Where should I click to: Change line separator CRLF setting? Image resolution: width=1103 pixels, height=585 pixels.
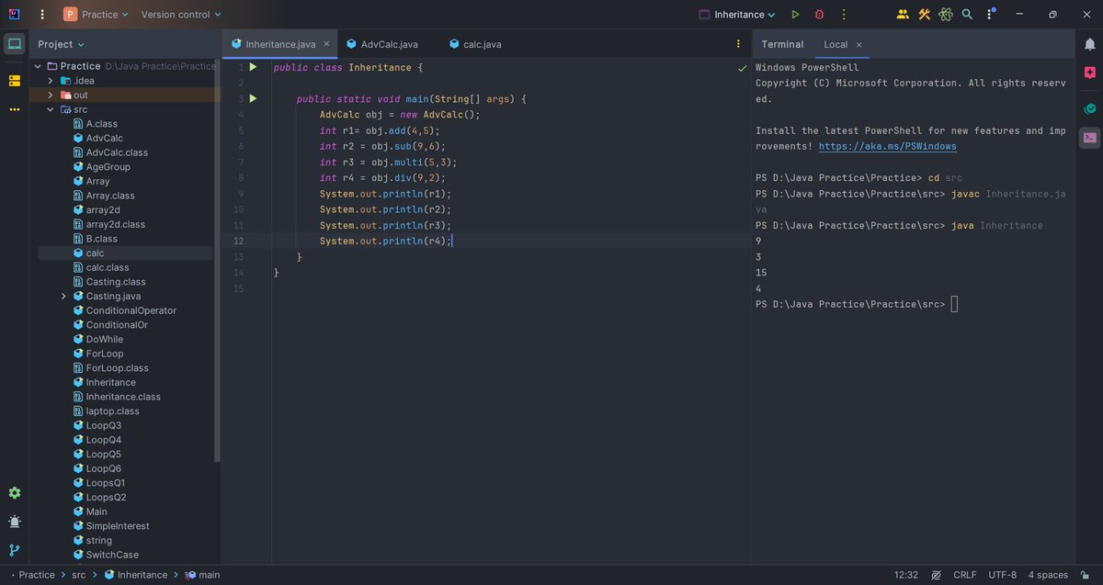965,575
